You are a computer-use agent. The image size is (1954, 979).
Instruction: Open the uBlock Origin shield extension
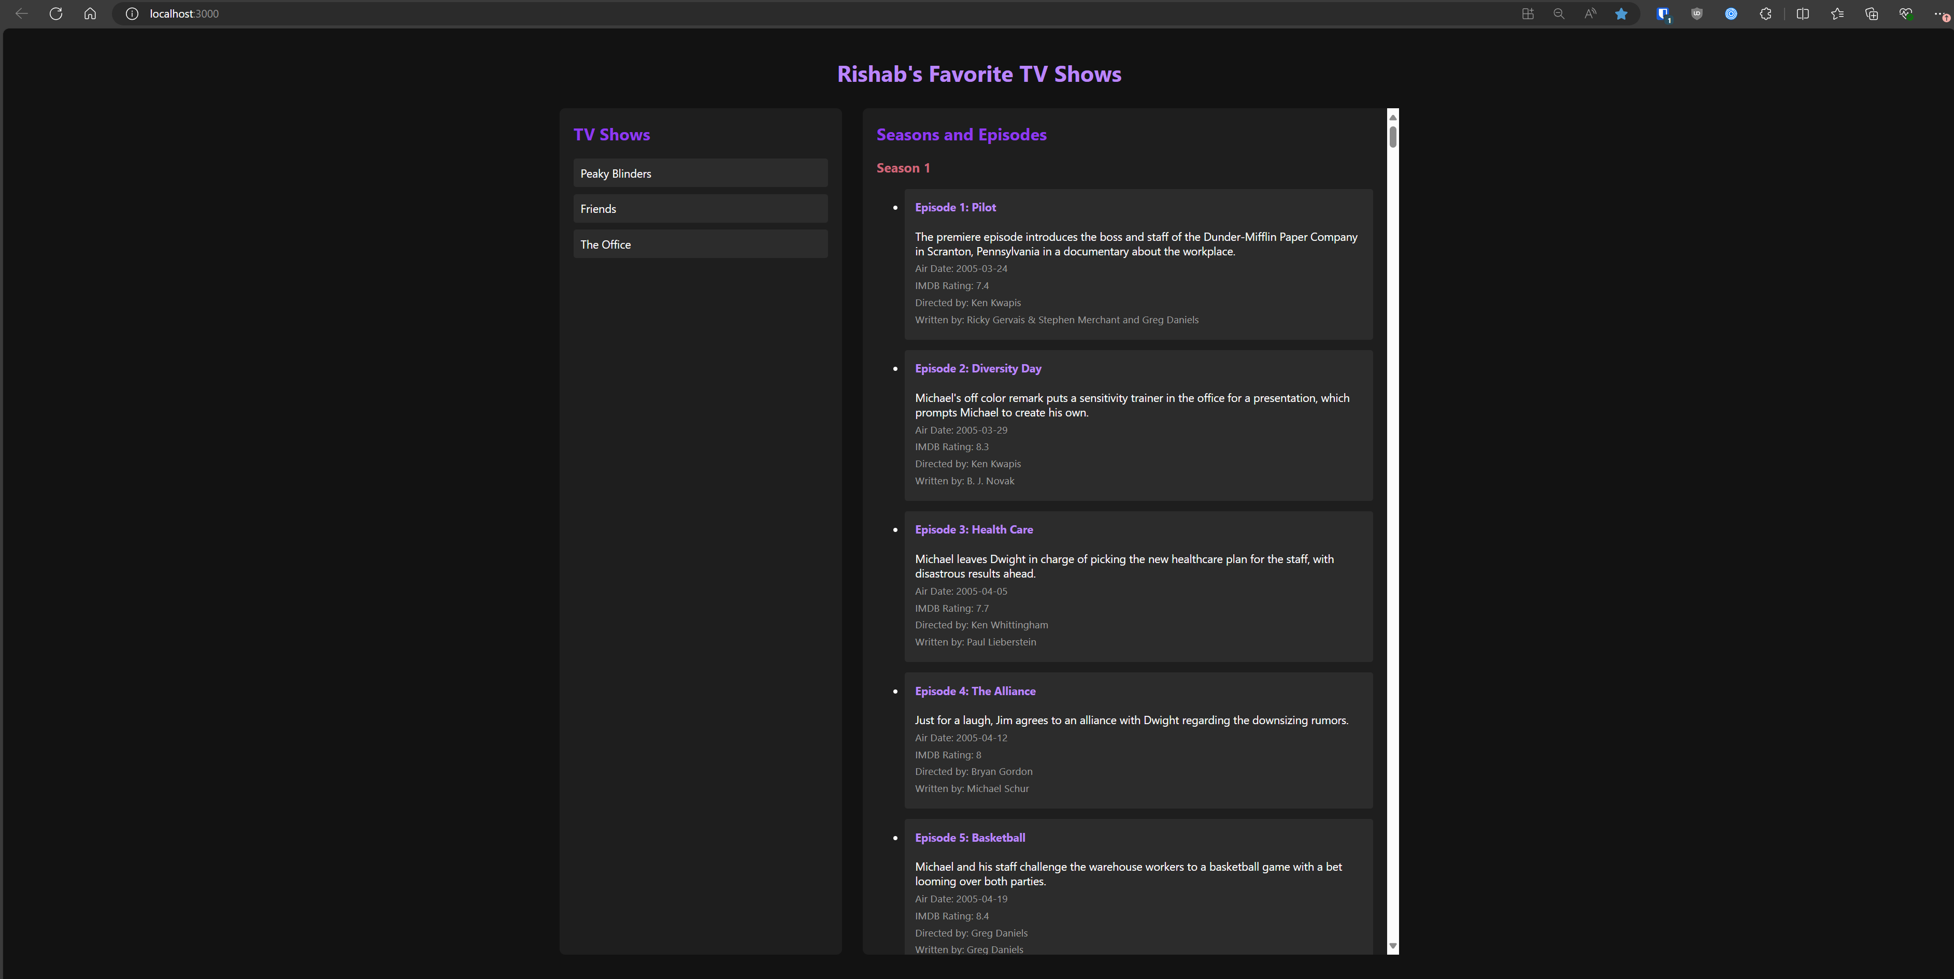click(1697, 13)
